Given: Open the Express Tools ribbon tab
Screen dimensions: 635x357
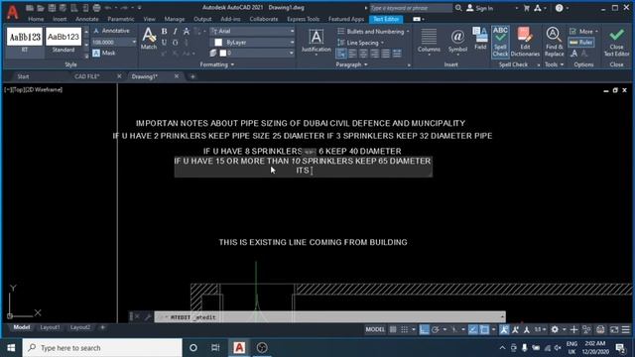Looking at the screenshot, I should click(x=303, y=19).
